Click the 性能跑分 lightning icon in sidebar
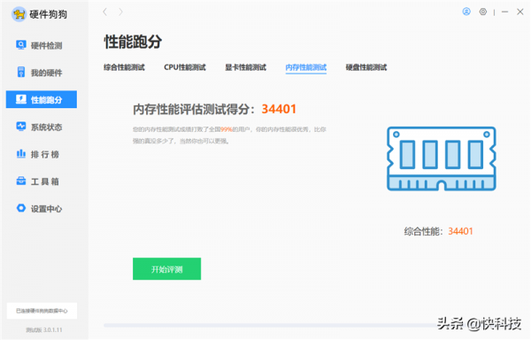531x340 pixels. [21, 99]
